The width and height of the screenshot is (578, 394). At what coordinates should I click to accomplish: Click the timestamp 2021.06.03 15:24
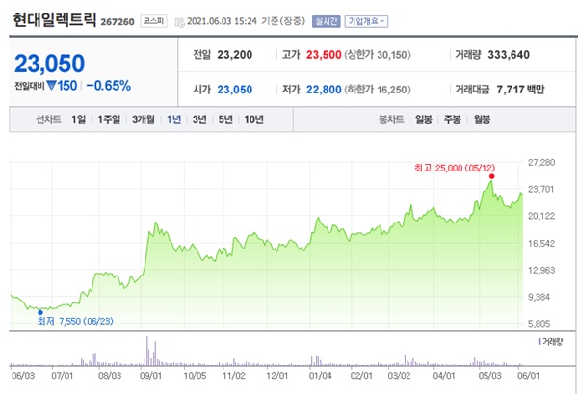tap(222, 21)
